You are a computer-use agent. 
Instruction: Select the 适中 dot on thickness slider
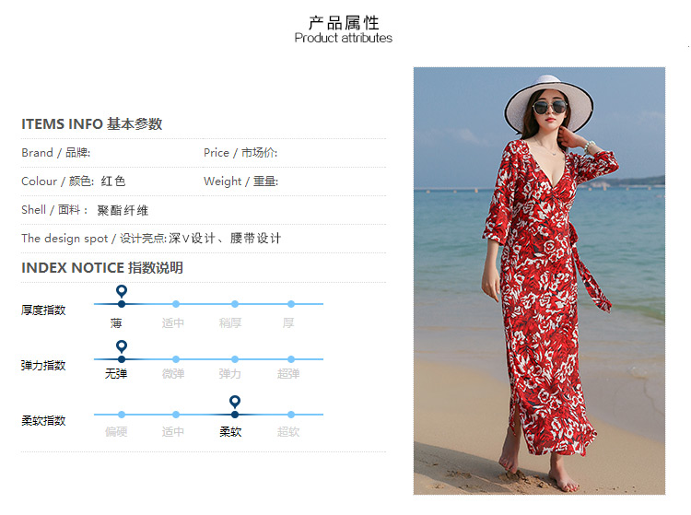(176, 304)
